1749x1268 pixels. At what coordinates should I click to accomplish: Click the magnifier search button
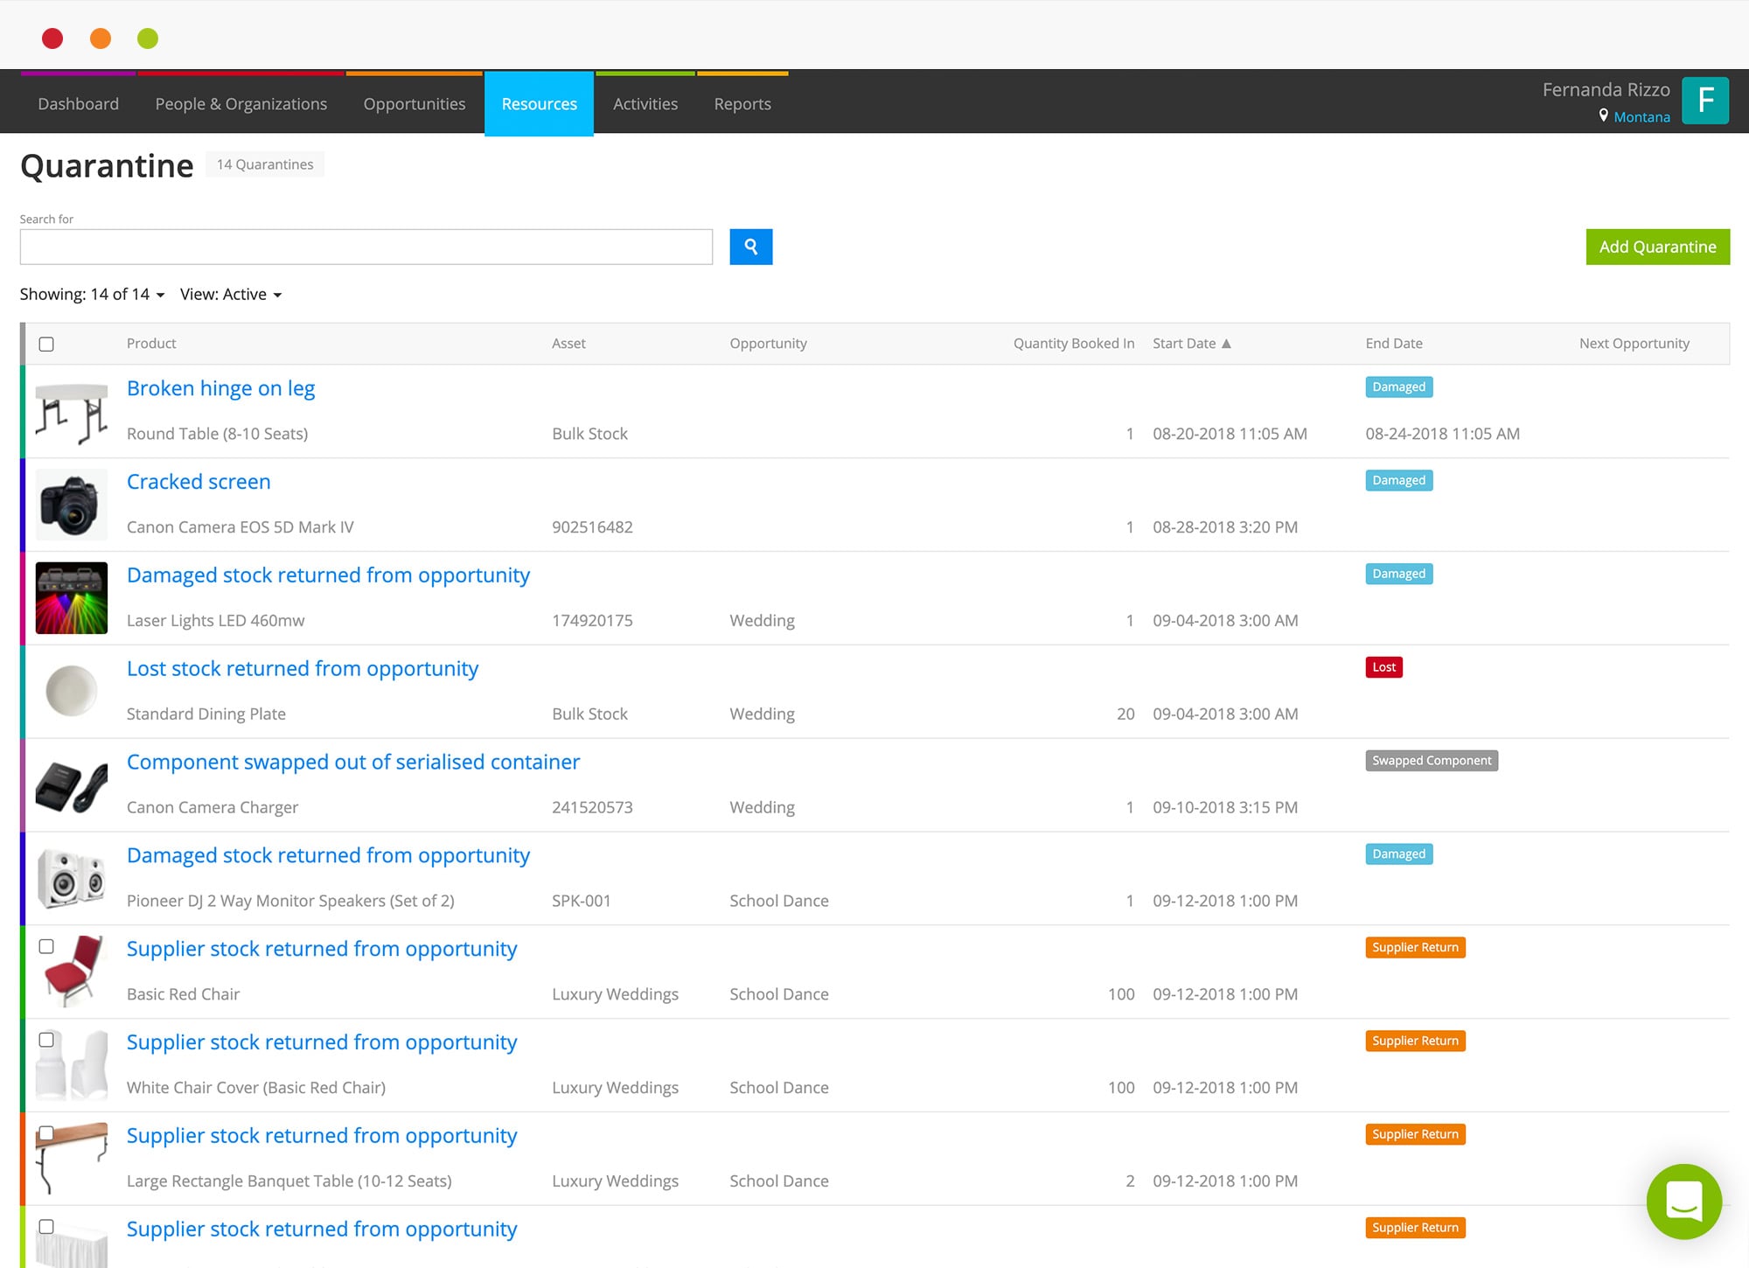[750, 247]
